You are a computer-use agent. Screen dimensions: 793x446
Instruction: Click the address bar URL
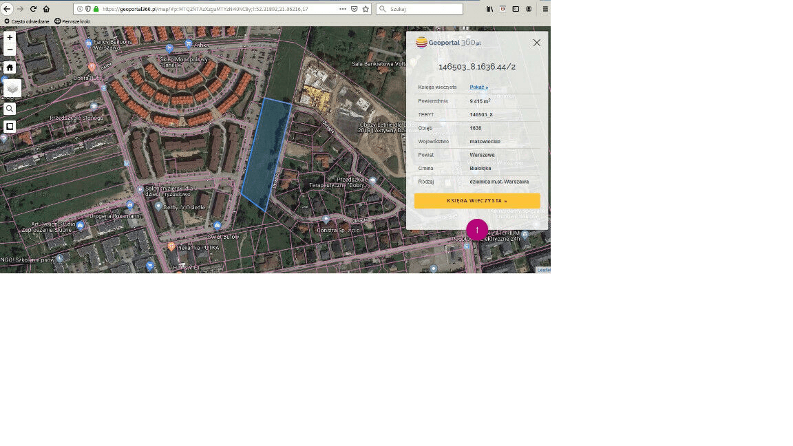[205, 8]
